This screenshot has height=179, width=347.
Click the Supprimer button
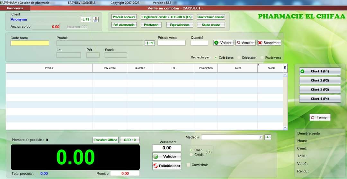click(269, 43)
